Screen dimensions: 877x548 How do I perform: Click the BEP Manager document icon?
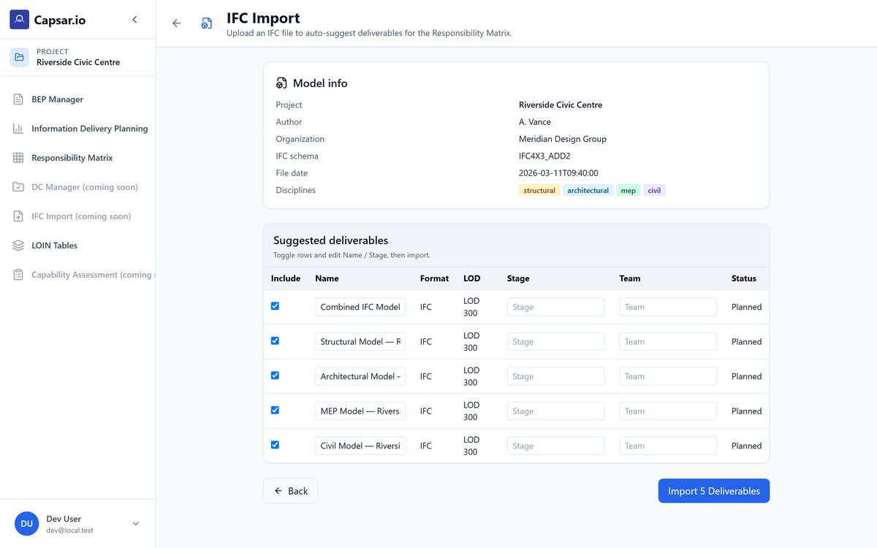[x=18, y=99]
